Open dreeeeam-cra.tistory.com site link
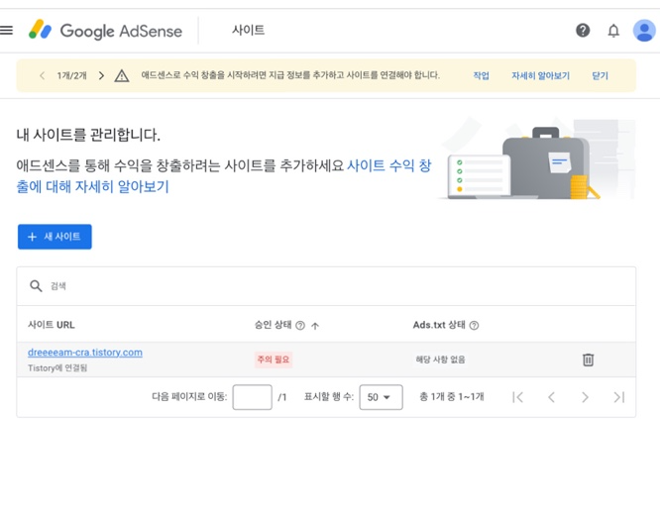 point(85,353)
